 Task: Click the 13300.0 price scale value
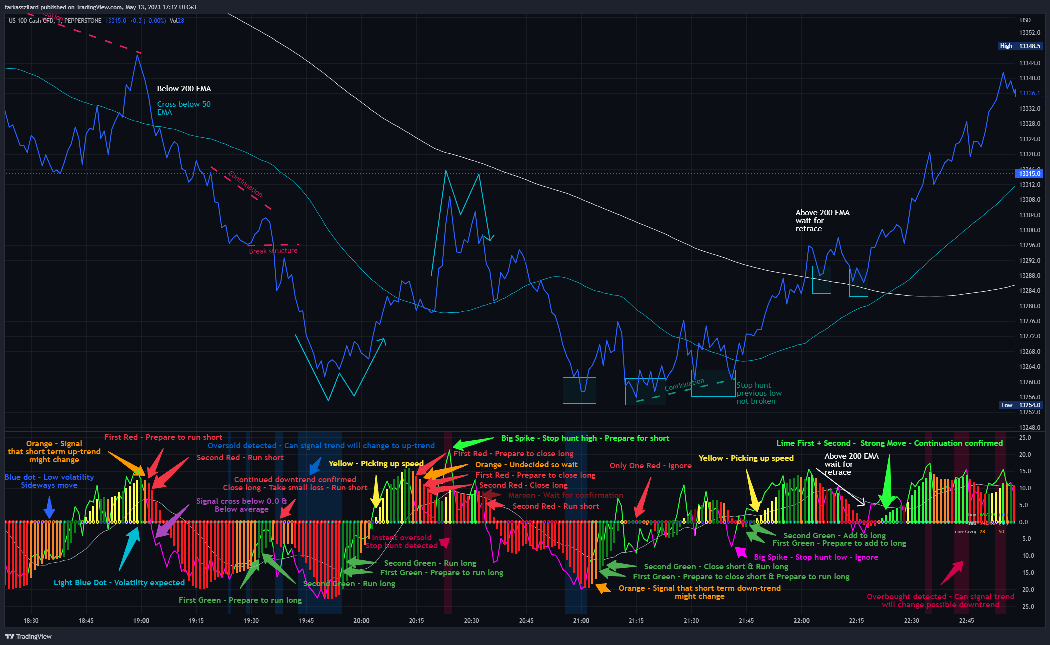click(x=1030, y=230)
